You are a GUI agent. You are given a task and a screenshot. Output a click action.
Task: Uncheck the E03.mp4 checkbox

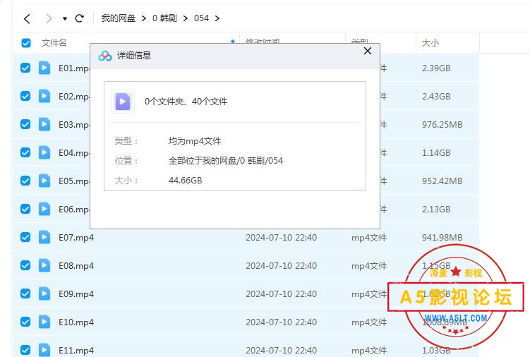point(25,124)
